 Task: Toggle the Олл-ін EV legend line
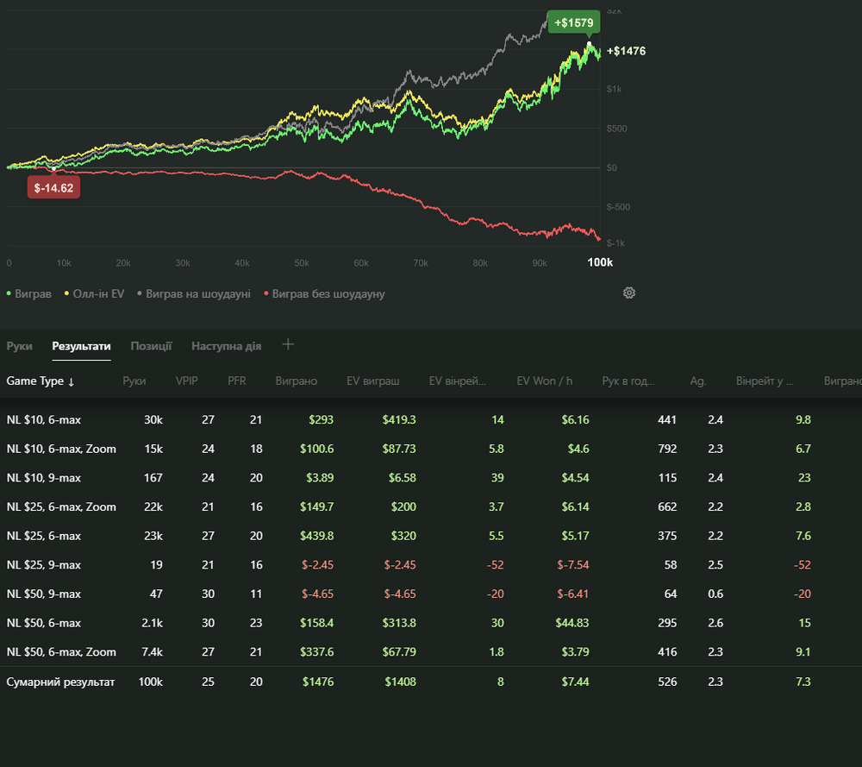click(x=93, y=294)
